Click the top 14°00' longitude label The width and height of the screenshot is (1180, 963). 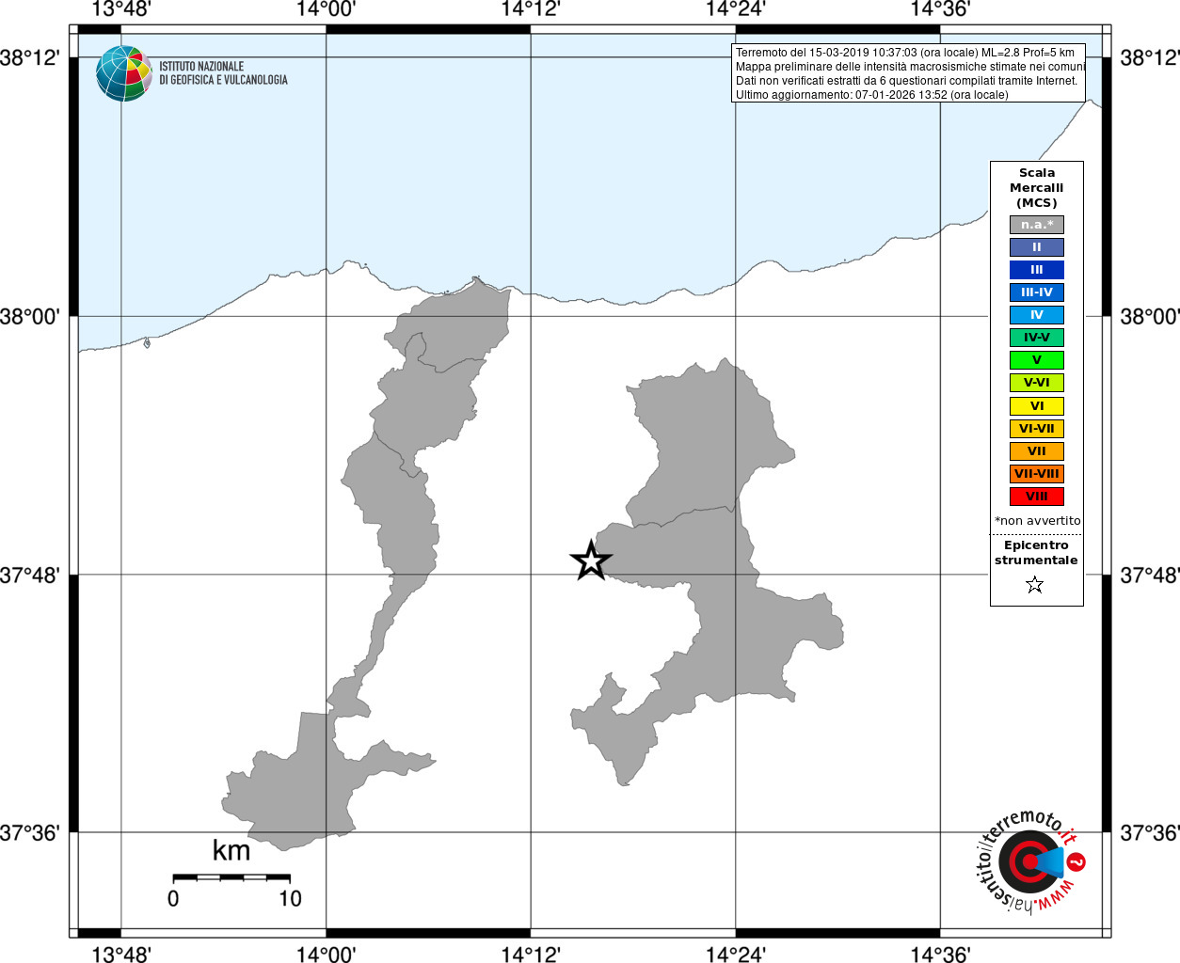click(x=326, y=9)
